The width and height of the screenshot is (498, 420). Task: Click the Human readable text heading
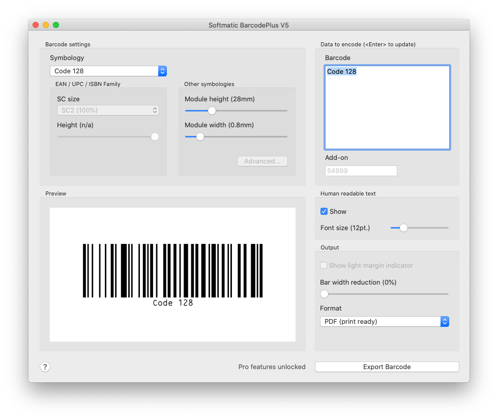[x=348, y=193]
